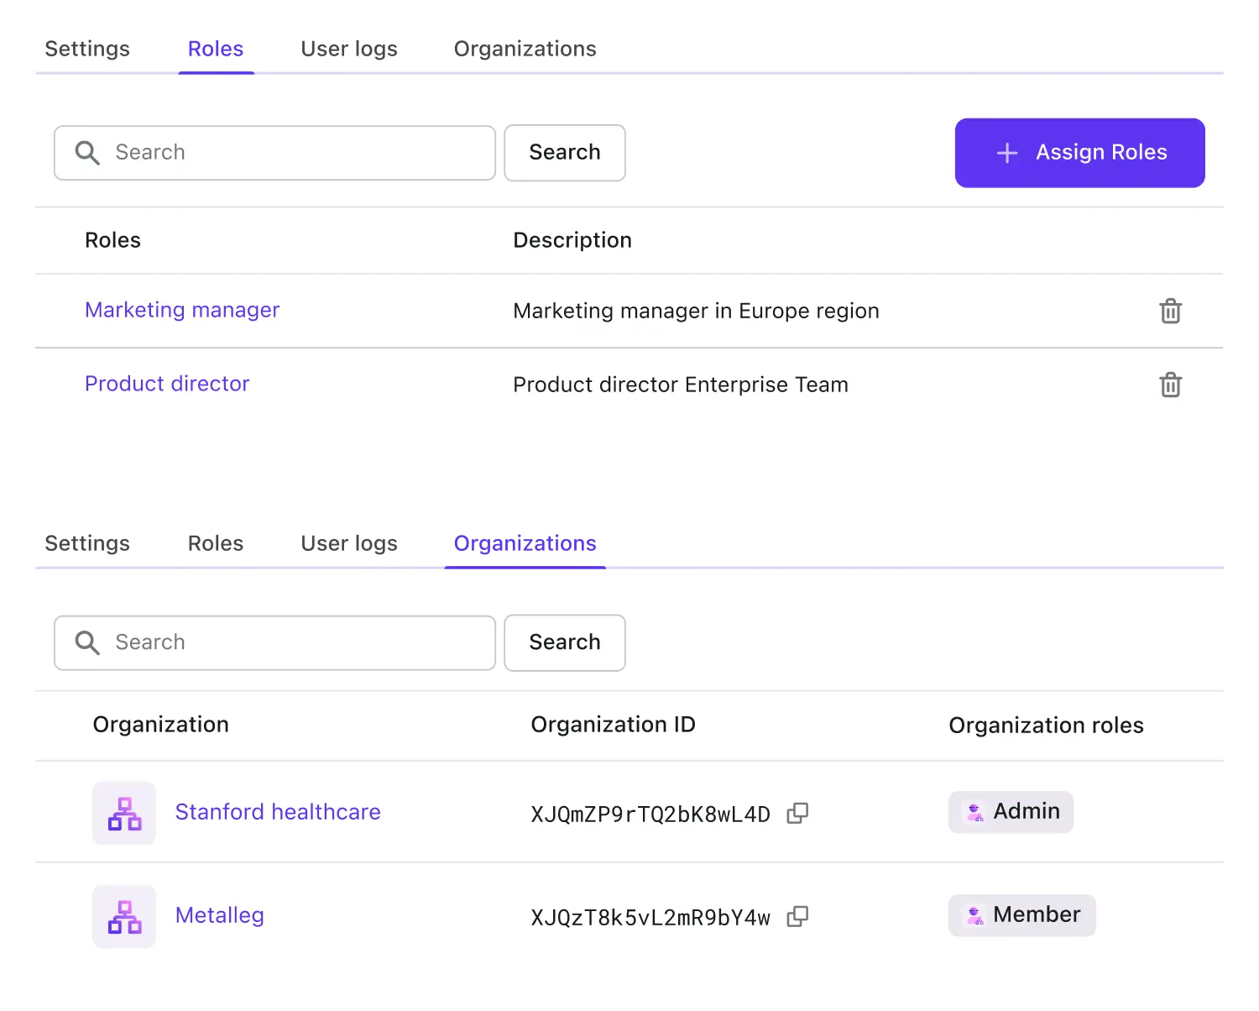Viewport: 1259px width, 1011px height.
Task: Click the 'Product director Enterprise Team' description
Action: (681, 385)
